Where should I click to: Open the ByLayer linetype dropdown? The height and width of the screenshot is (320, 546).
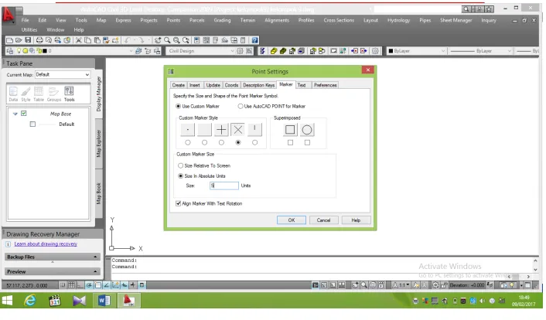(x=510, y=51)
